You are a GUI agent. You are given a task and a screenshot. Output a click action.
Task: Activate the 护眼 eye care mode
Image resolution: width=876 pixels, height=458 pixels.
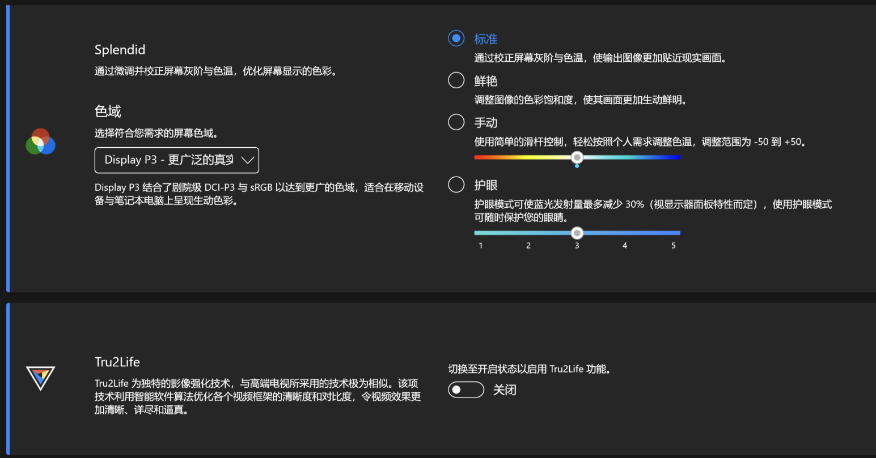point(456,184)
